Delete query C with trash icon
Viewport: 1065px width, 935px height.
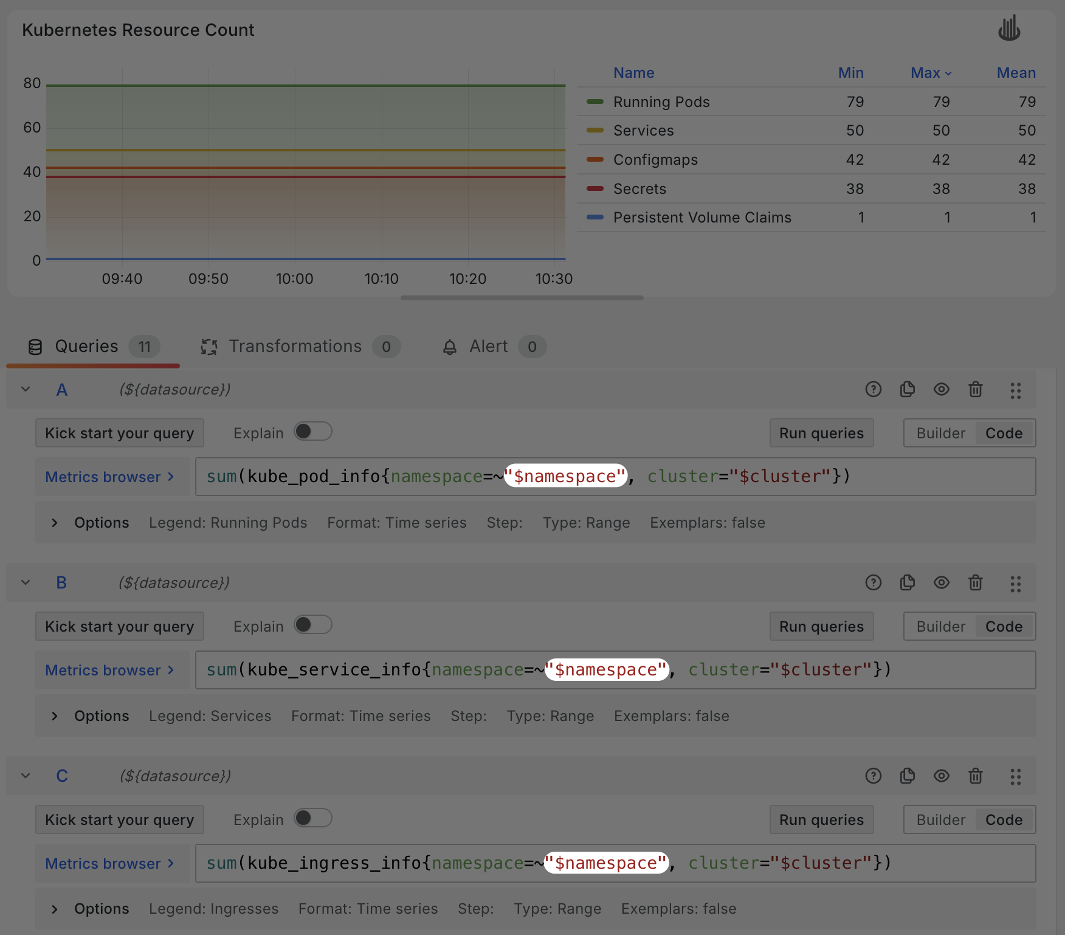coord(976,776)
